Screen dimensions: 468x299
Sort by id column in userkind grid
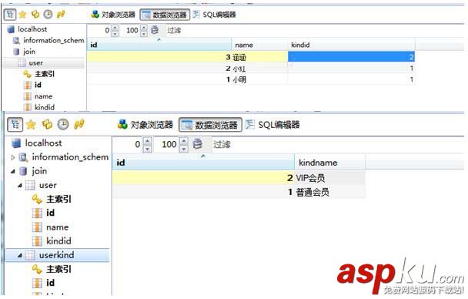(203, 163)
